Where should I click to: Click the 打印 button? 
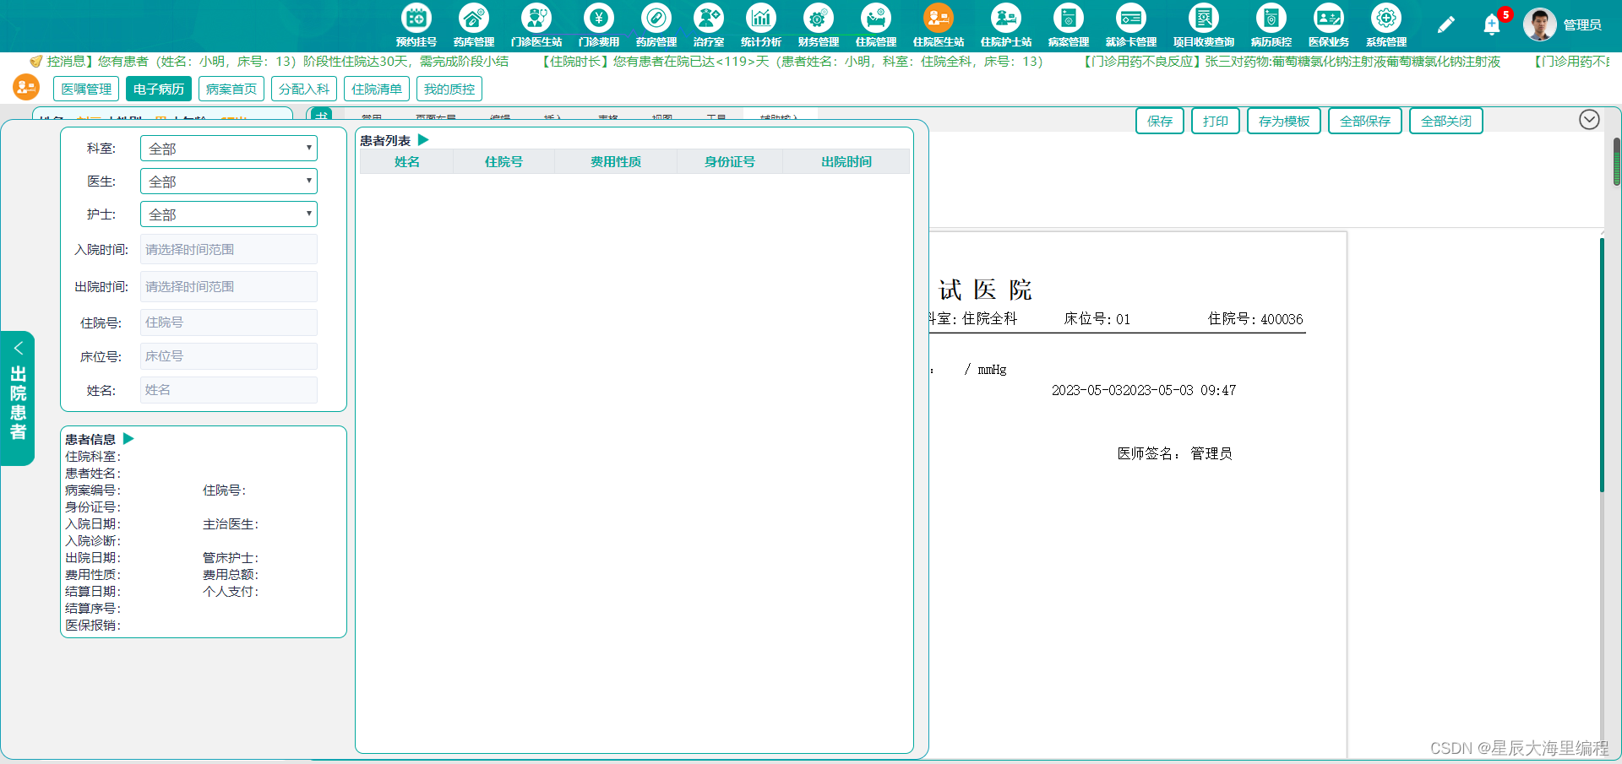(x=1216, y=121)
